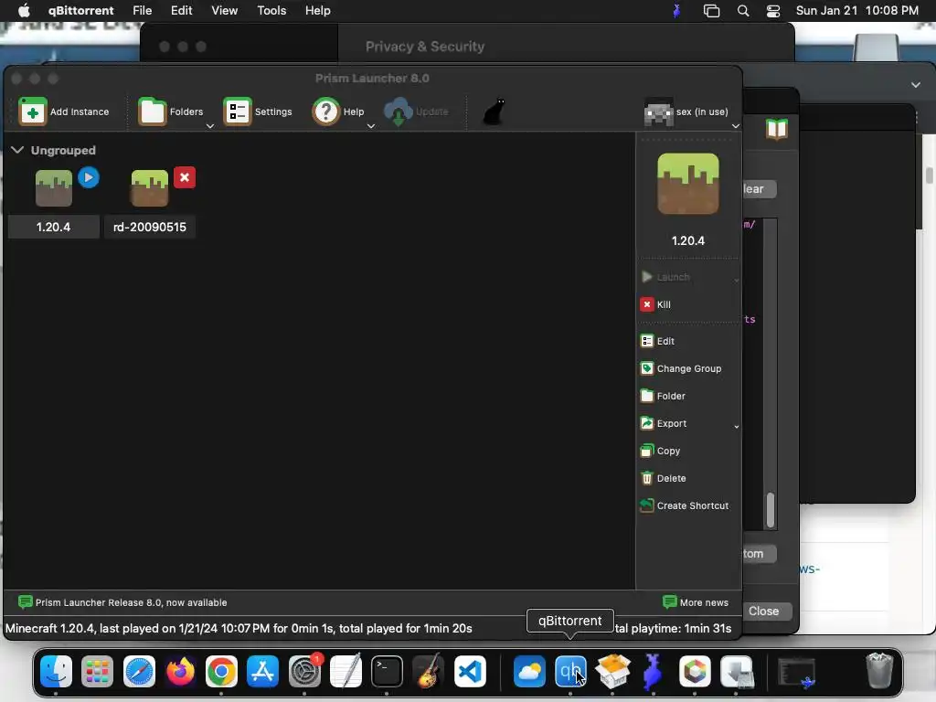Open Finder from the Dock
The image size is (936, 702).
coord(56,672)
